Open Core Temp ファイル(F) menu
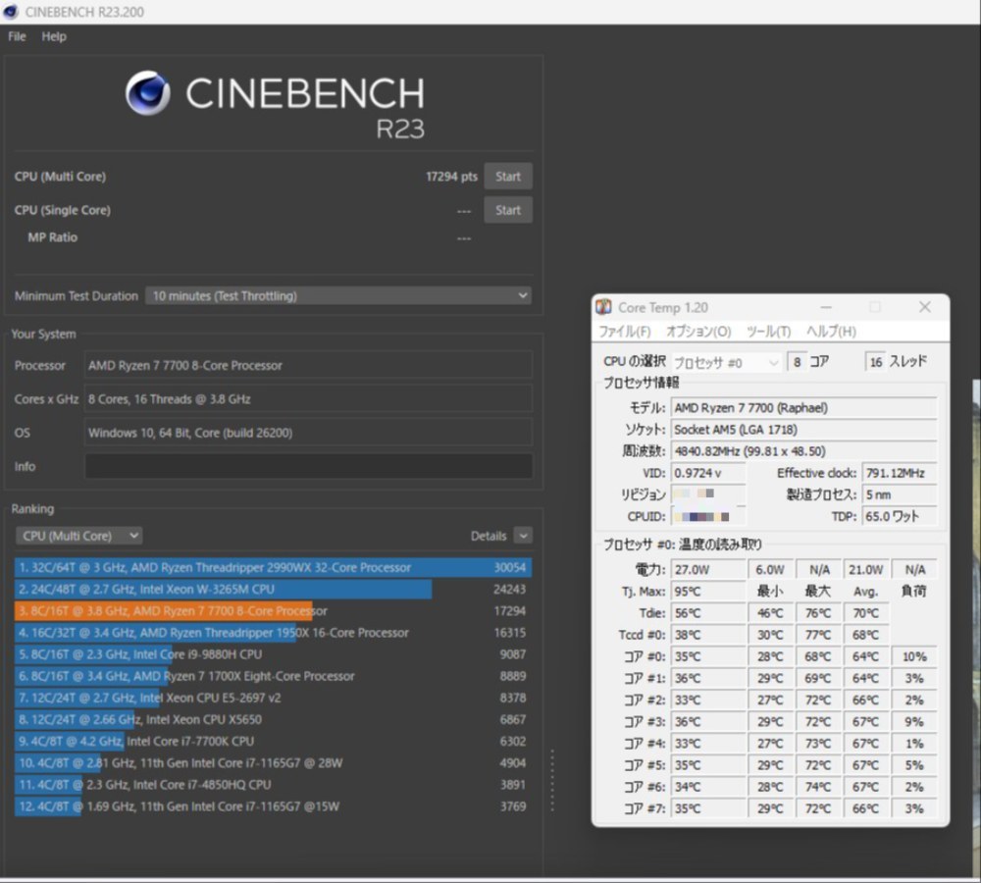 pyautogui.click(x=624, y=331)
